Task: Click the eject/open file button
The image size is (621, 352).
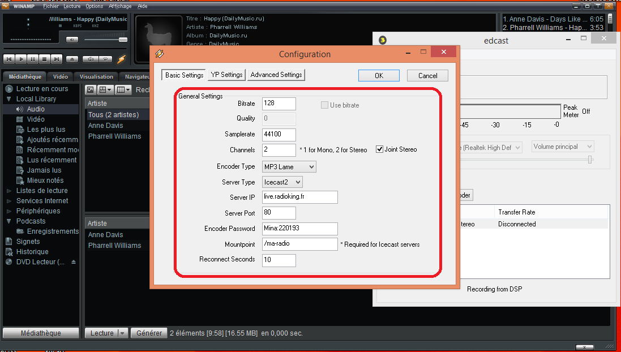Action: pyautogui.click(x=72, y=59)
